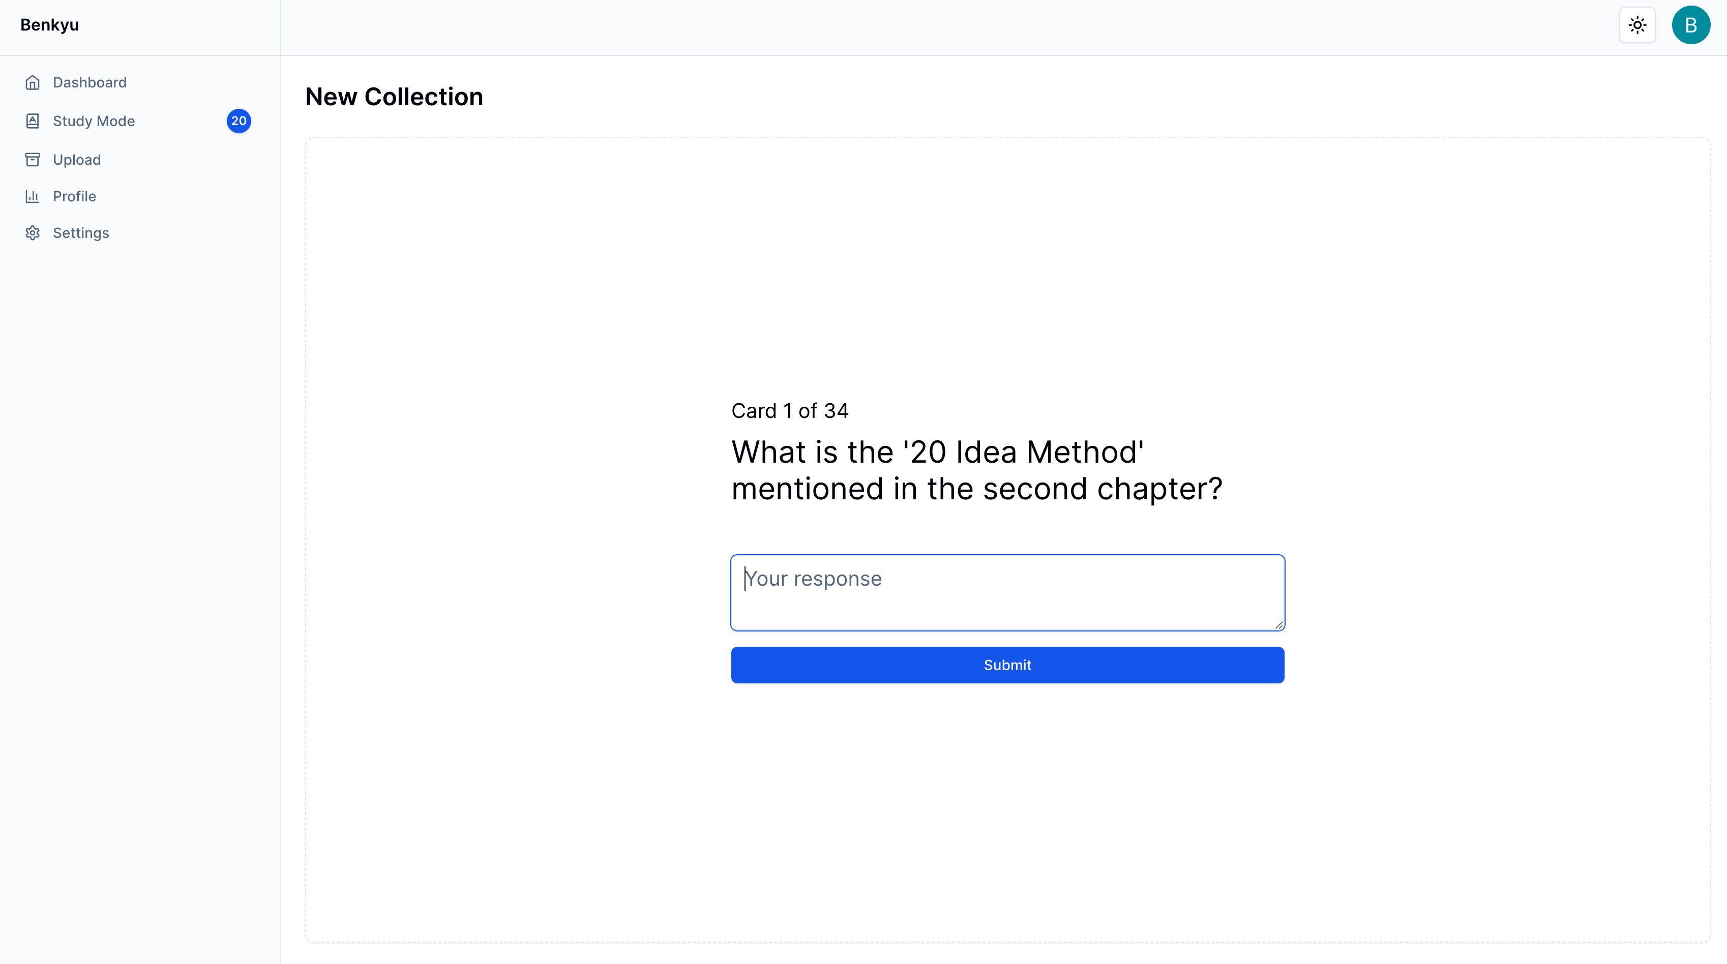Click the Upload archive box icon
The width and height of the screenshot is (1727, 964).
[x=32, y=160]
